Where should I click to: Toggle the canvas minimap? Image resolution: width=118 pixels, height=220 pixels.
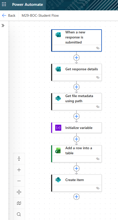tap(19, 203)
